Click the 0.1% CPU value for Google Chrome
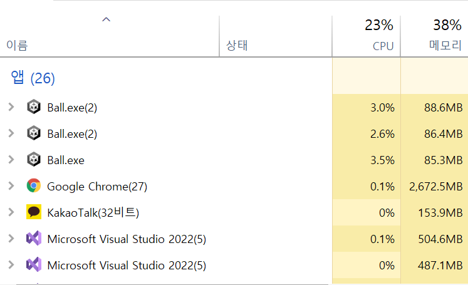This screenshot has width=468, height=285. (382, 187)
